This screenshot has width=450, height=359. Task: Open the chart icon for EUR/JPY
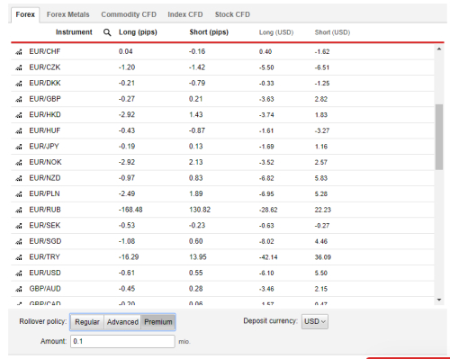click(19, 147)
